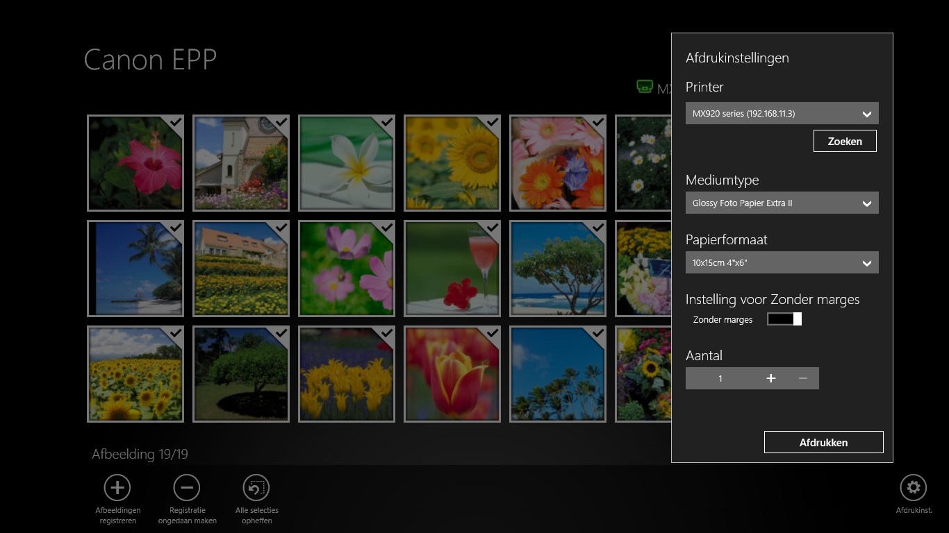Image resolution: width=949 pixels, height=533 pixels.
Task: Uncheck the checkmark on pink cosmos photo
Action: [x=386, y=228]
